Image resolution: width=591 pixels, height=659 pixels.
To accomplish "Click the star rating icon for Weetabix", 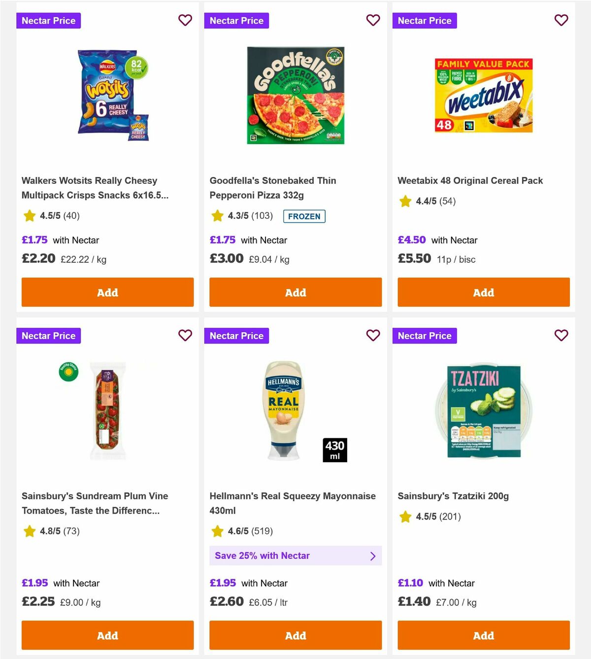I will pos(405,201).
